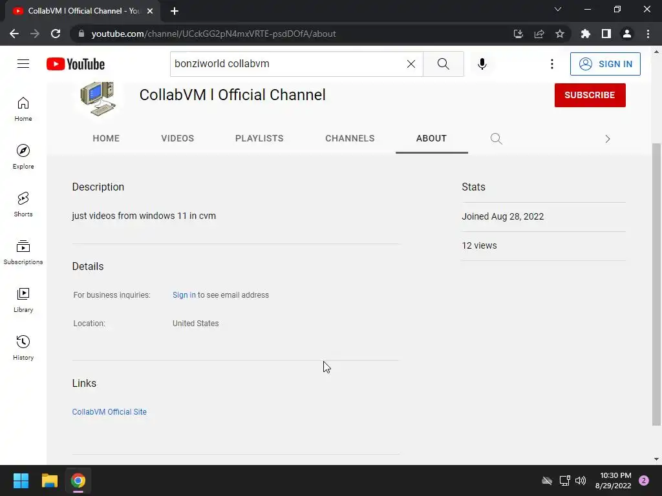Viewport: 662px width, 496px height.
Task: Click Sign in to see email address
Action: pos(184,294)
